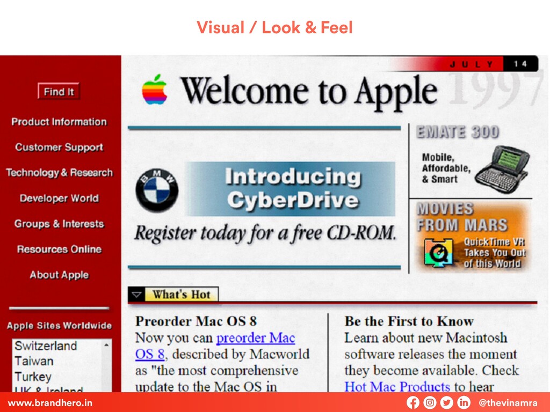
Task: Click the eMate 300 laptop image
Action: pyautogui.click(x=502, y=169)
